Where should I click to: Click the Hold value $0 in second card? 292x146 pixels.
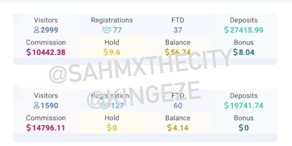[x=112, y=128]
